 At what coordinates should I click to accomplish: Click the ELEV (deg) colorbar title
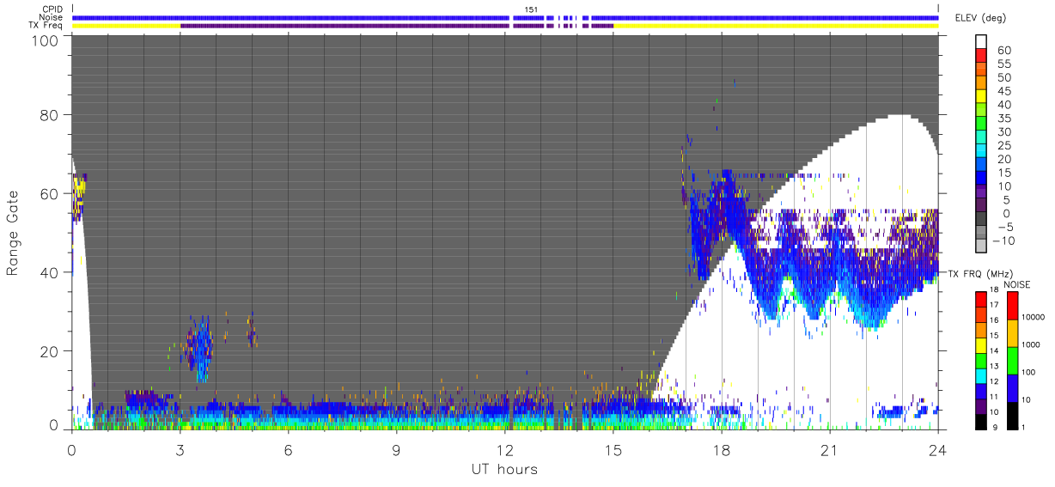point(980,17)
